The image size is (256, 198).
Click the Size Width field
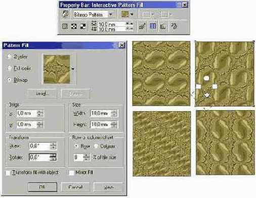pos(101,113)
